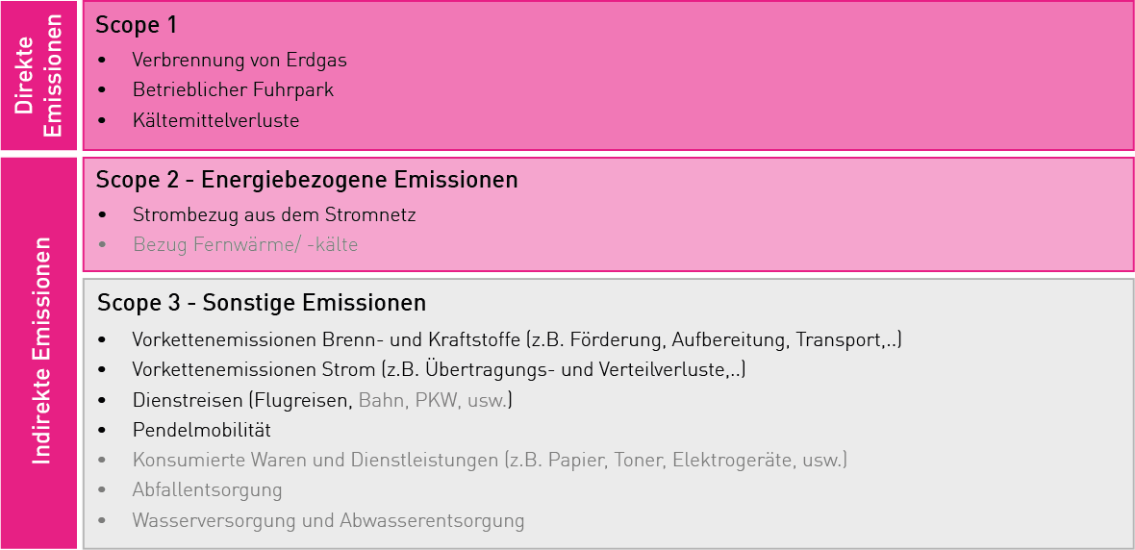Click Wasserversorgung und Abwasserentsorgung entry
The width and height of the screenshot is (1135, 550).
[x=328, y=521]
